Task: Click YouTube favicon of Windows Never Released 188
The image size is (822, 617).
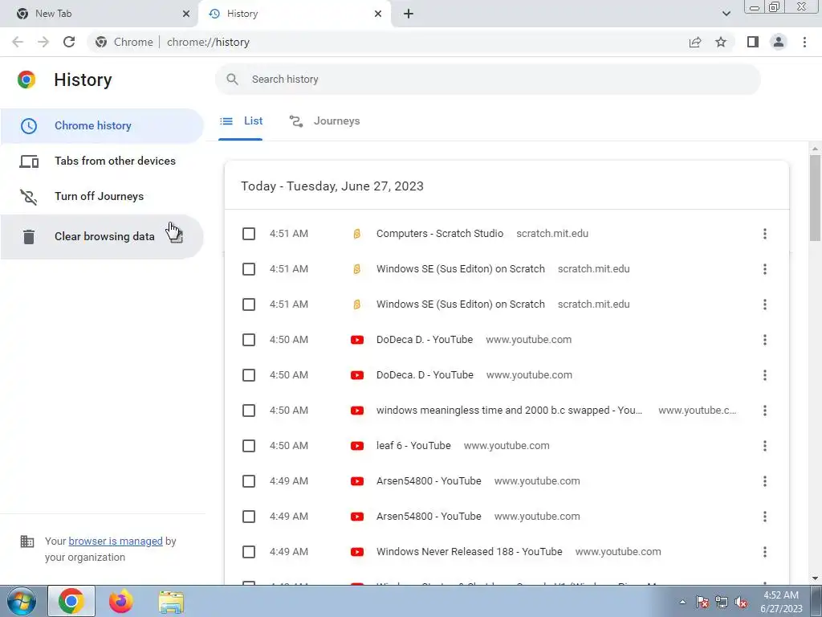Action: [x=357, y=552]
